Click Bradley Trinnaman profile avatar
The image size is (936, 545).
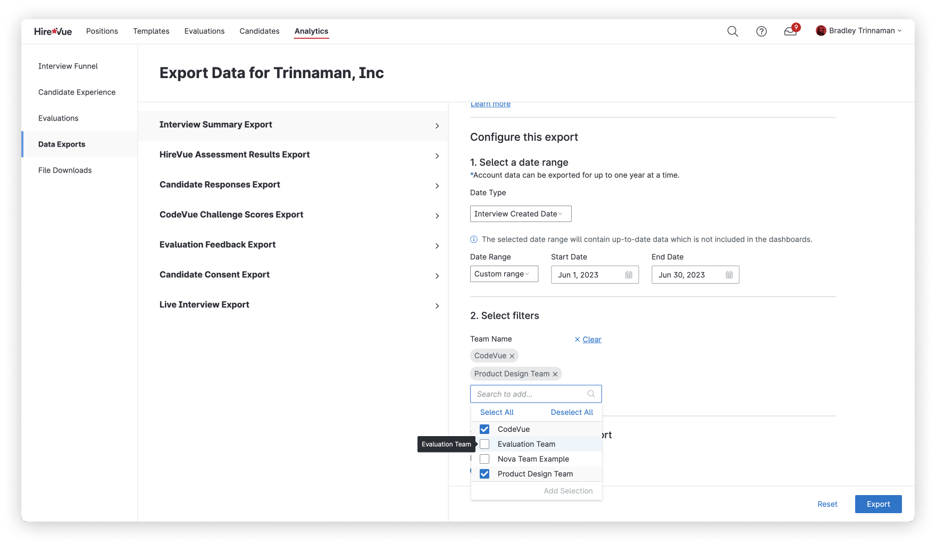click(x=821, y=31)
